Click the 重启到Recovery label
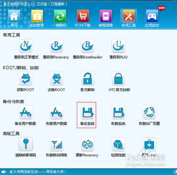177x175 pixels. point(56,57)
